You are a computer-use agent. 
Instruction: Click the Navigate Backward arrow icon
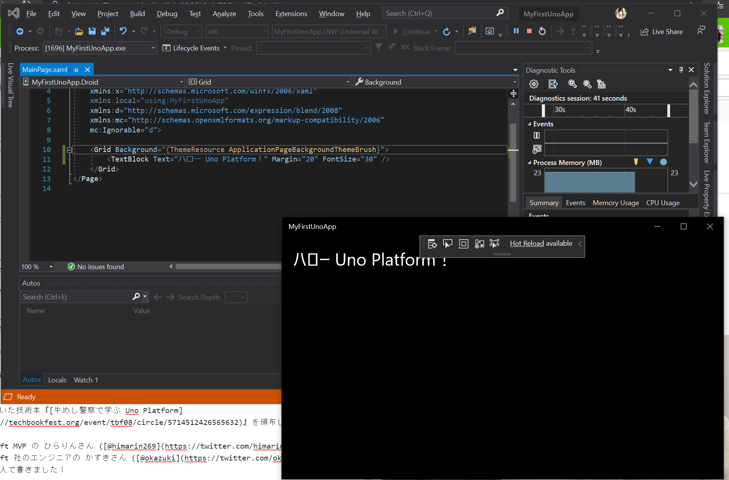(x=20, y=31)
